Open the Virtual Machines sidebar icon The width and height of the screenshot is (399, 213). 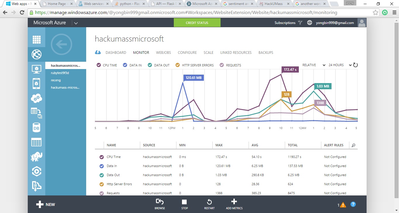[37, 69]
